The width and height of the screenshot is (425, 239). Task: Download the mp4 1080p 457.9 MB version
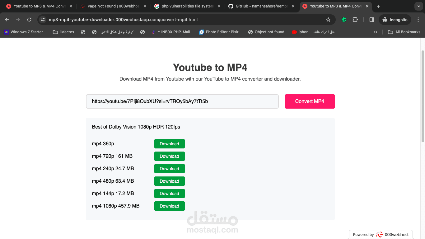tap(170, 206)
